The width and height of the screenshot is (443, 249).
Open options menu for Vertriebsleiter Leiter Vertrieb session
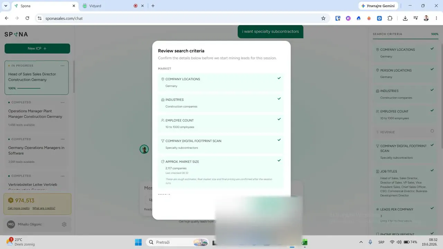(x=62, y=176)
